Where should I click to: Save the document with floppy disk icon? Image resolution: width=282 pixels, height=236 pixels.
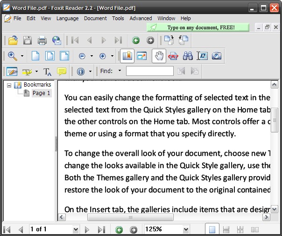[x=28, y=40]
